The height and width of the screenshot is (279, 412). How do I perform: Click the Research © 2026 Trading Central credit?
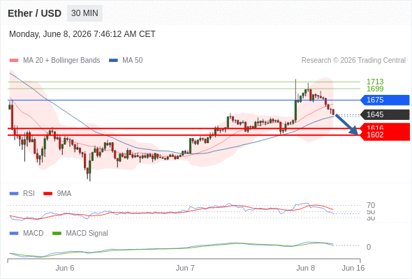pyautogui.click(x=353, y=61)
